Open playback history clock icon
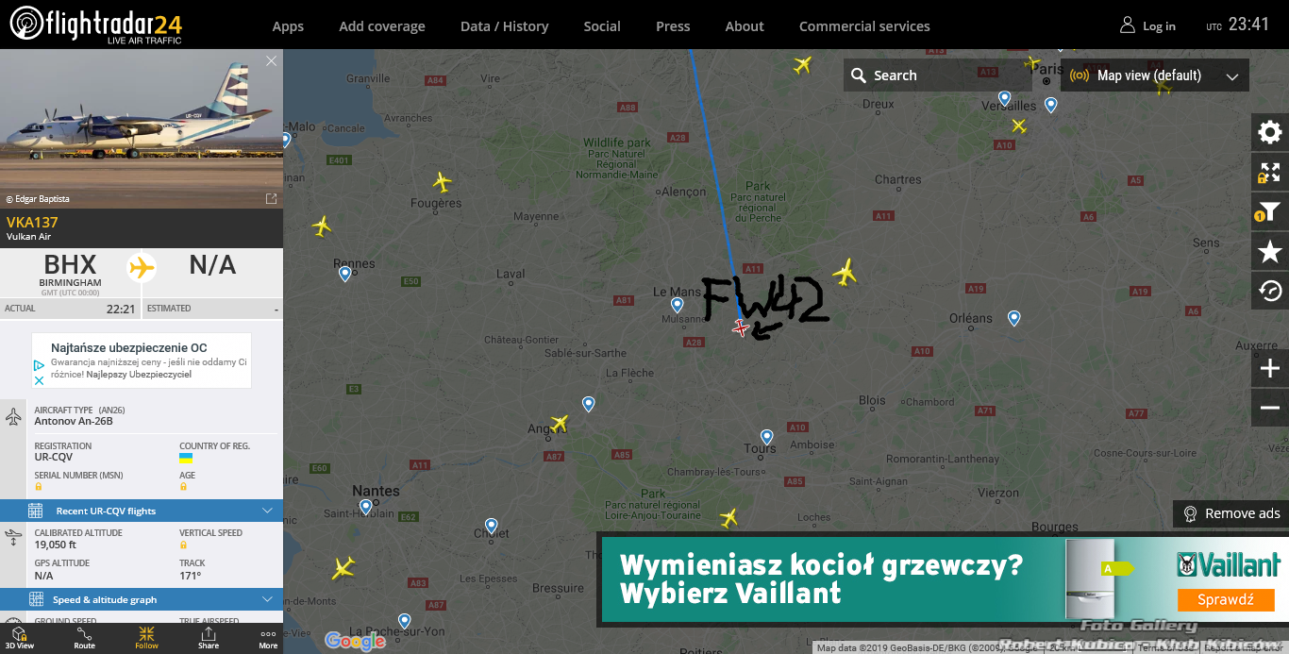Viewport: 1289px width, 654px height. [x=1270, y=291]
